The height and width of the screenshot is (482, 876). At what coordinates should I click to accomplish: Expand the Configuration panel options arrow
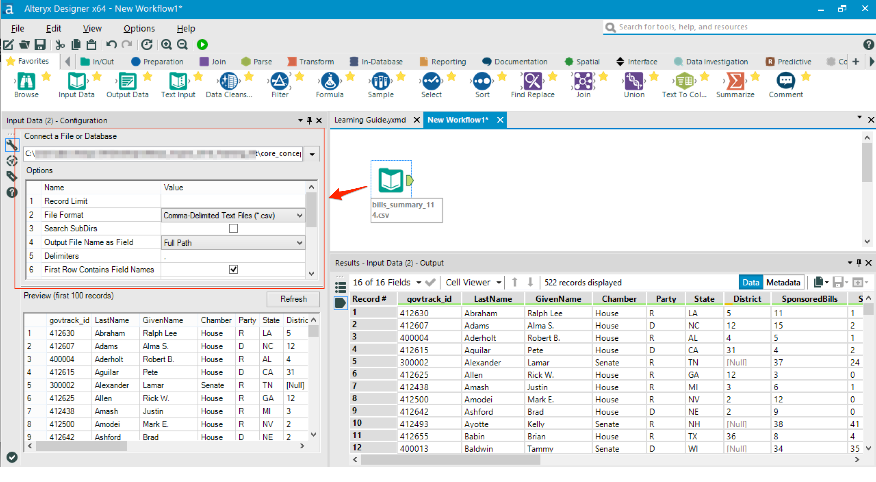[300, 120]
